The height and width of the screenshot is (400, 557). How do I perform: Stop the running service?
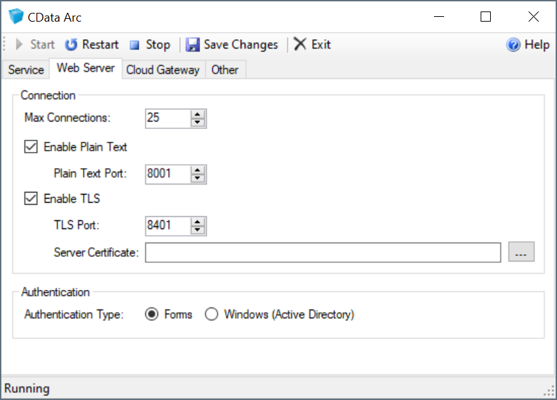[135, 45]
